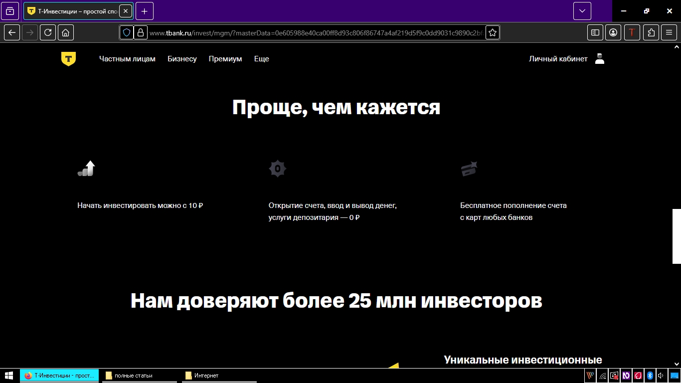This screenshot has width=681, height=383.
Task: Click the blue monitor tray icon
Action: coord(674,376)
